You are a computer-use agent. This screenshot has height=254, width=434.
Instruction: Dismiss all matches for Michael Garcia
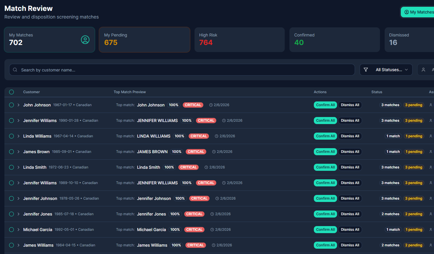[x=350, y=230]
